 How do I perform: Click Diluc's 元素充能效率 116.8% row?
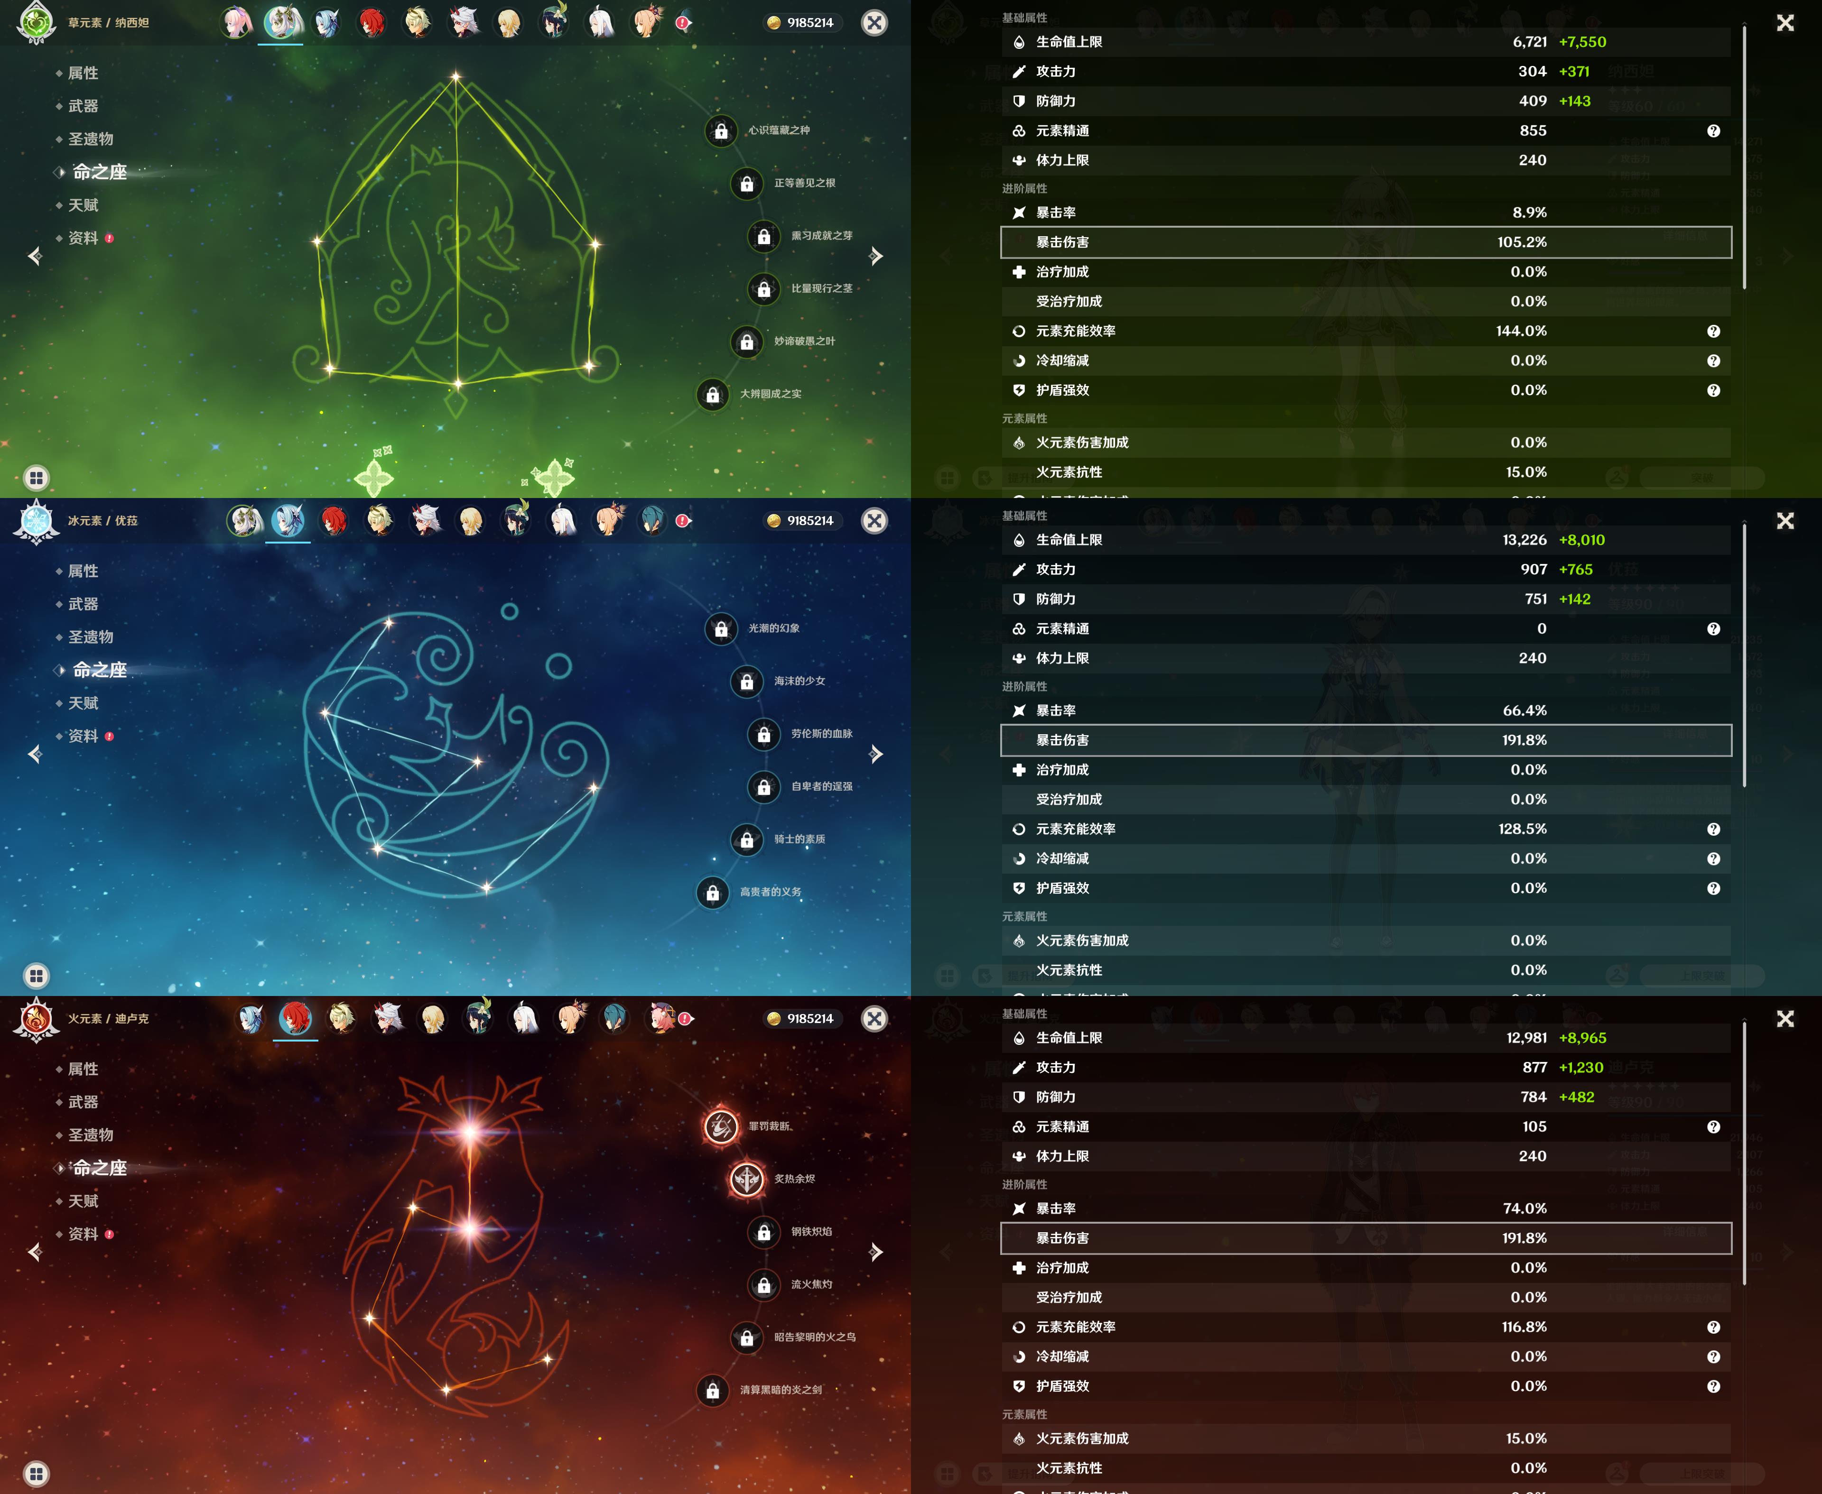(x=1366, y=1327)
